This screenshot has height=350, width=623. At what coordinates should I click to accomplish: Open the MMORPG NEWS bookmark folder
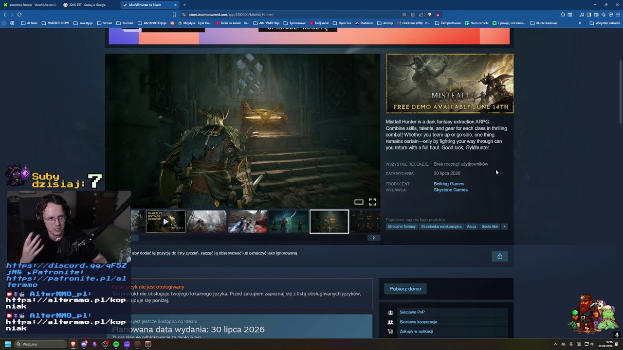(55, 23)
